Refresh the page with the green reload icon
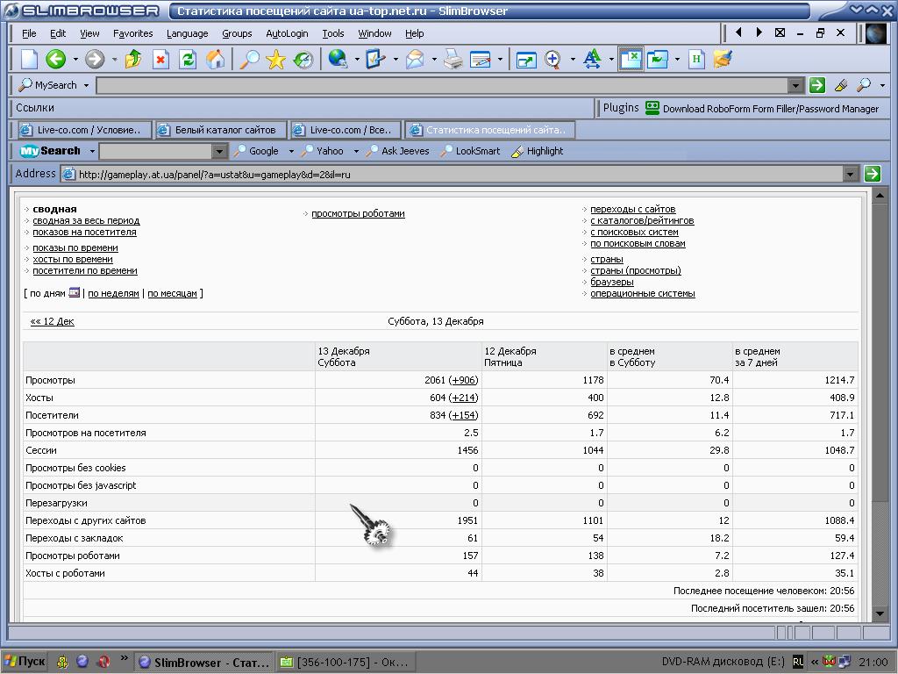This screenshot has height=674, width=898. click(x=188, y=60)
